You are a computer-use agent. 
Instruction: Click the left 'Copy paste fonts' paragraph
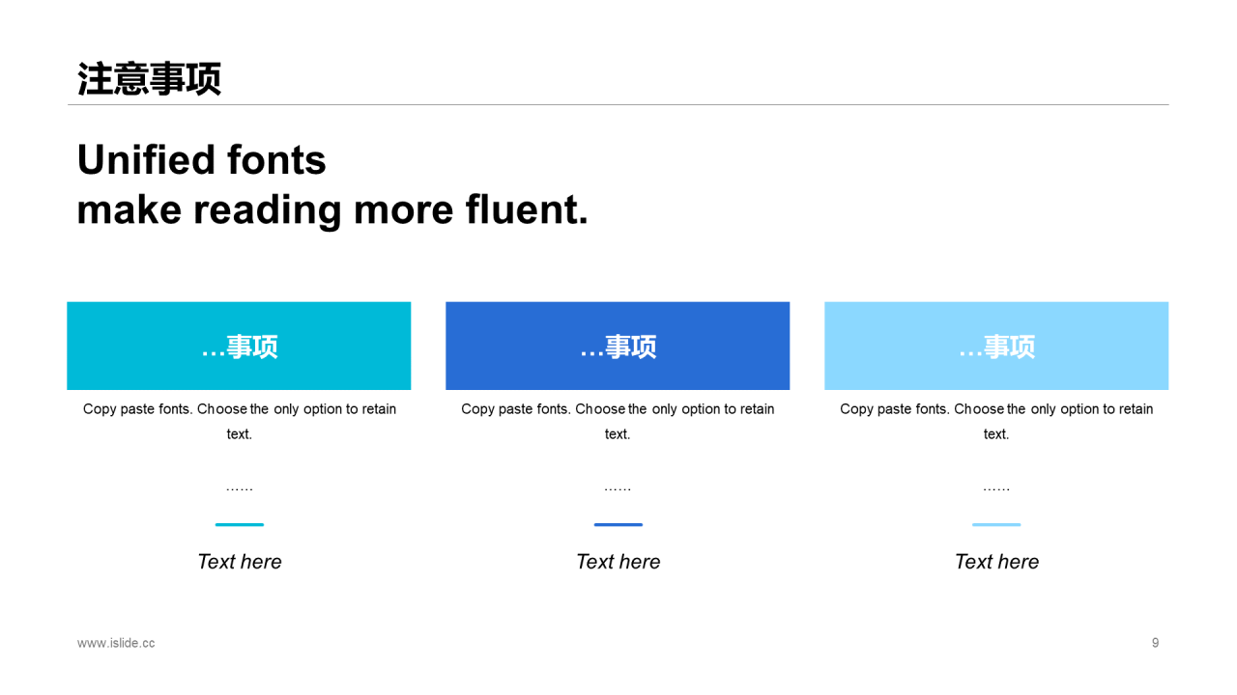click(240, 422)
